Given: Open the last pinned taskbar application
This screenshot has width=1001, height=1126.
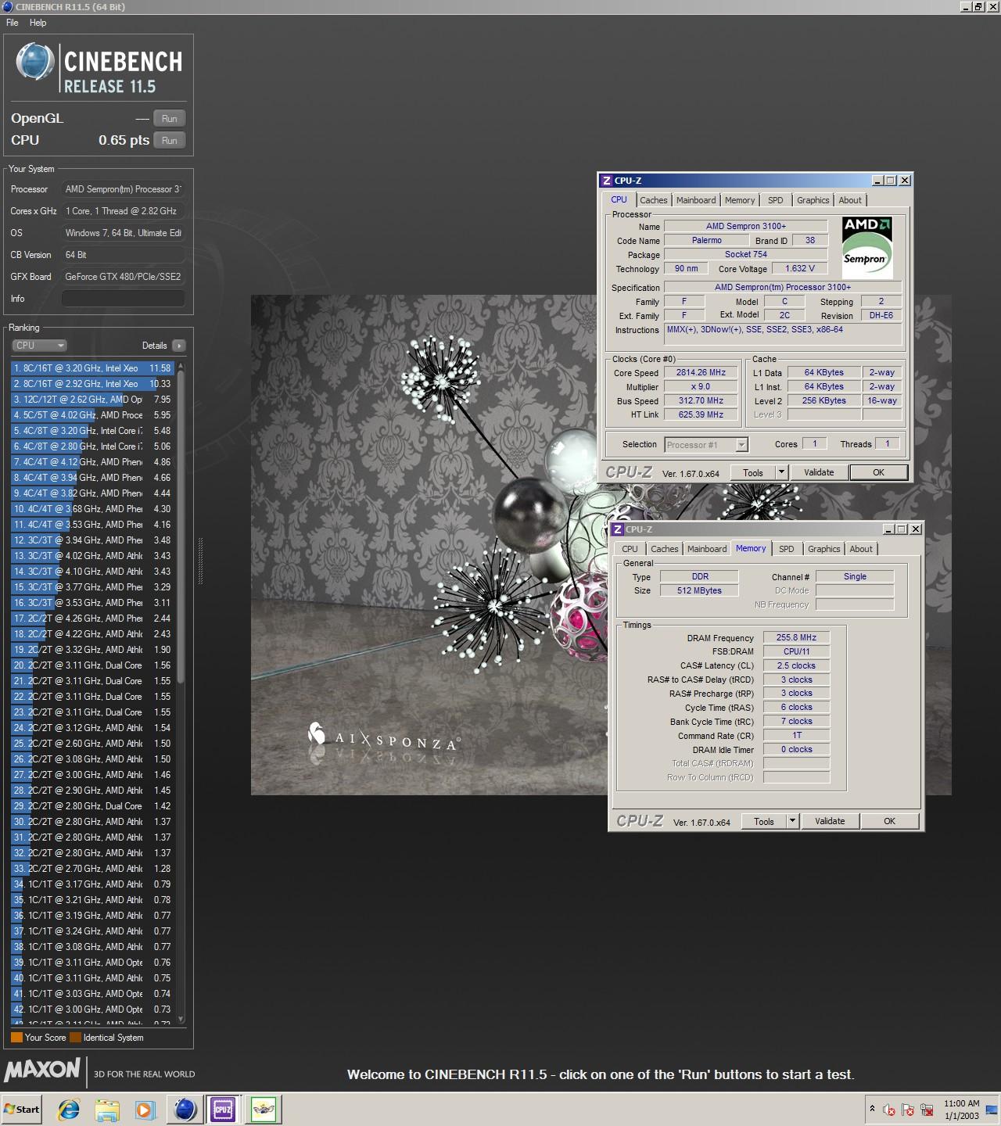Looking at the screenshot, I should tap(264, 1109).
